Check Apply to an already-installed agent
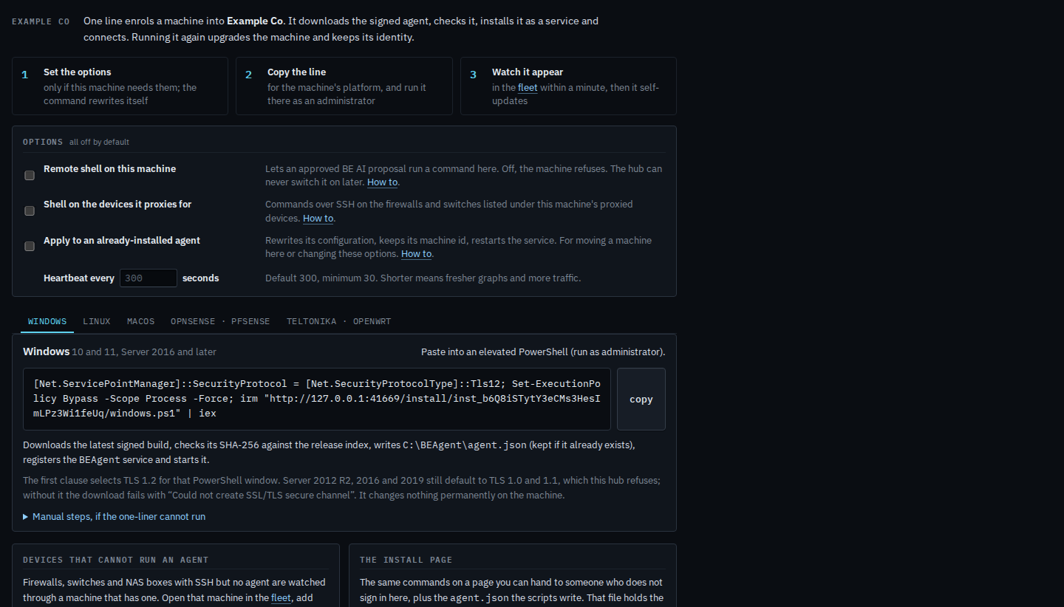 pyautogui.click(x=30, y=246)
